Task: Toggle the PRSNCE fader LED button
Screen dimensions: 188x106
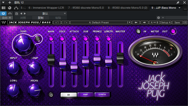Action: [97, 39]
